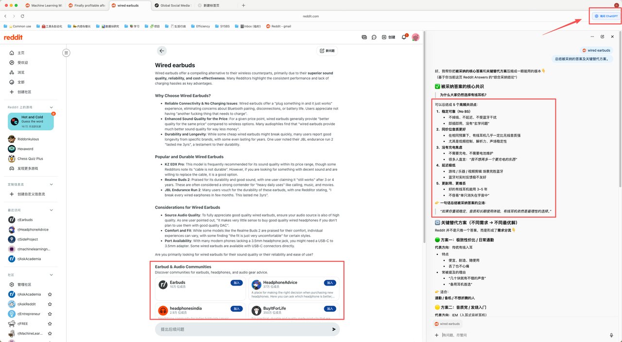Switch to Global Social Media tab
This screenshot has height=342, width=622.
tap(173, 5)
